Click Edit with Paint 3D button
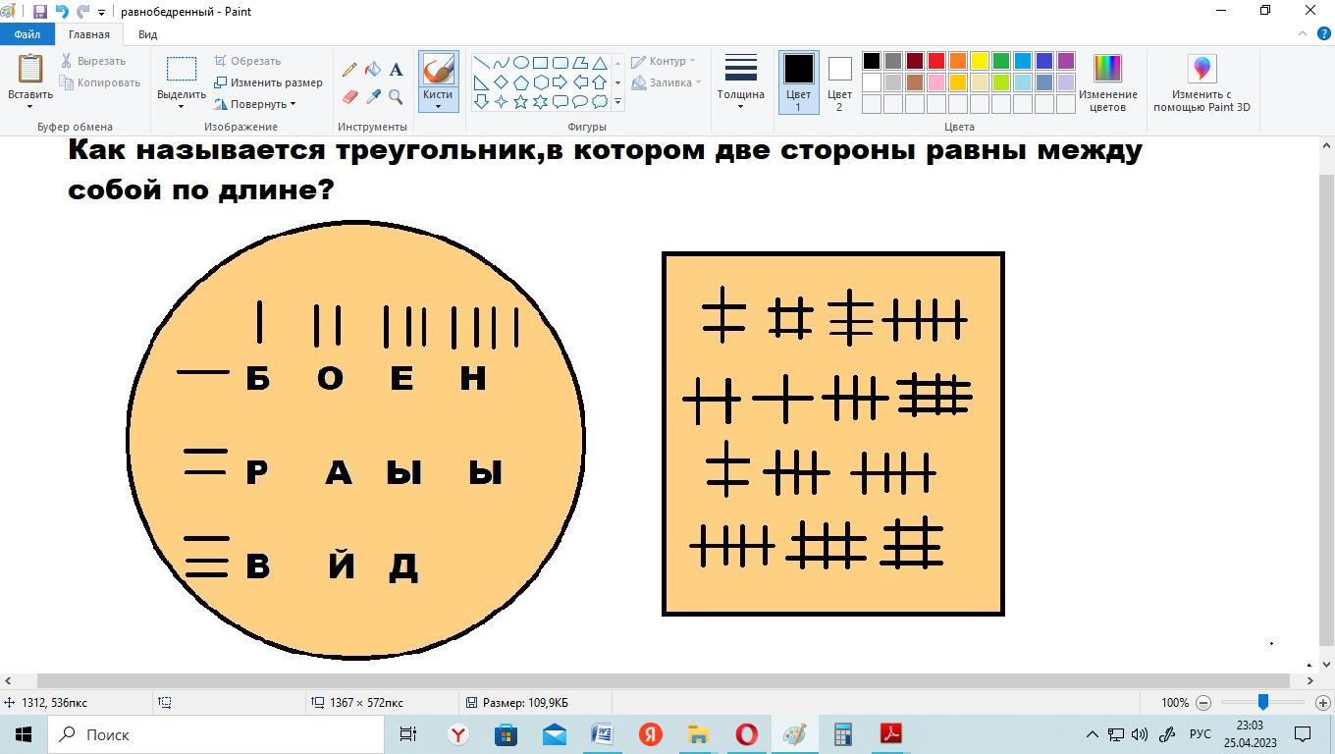1335x754 pixels. point(1201,82)
